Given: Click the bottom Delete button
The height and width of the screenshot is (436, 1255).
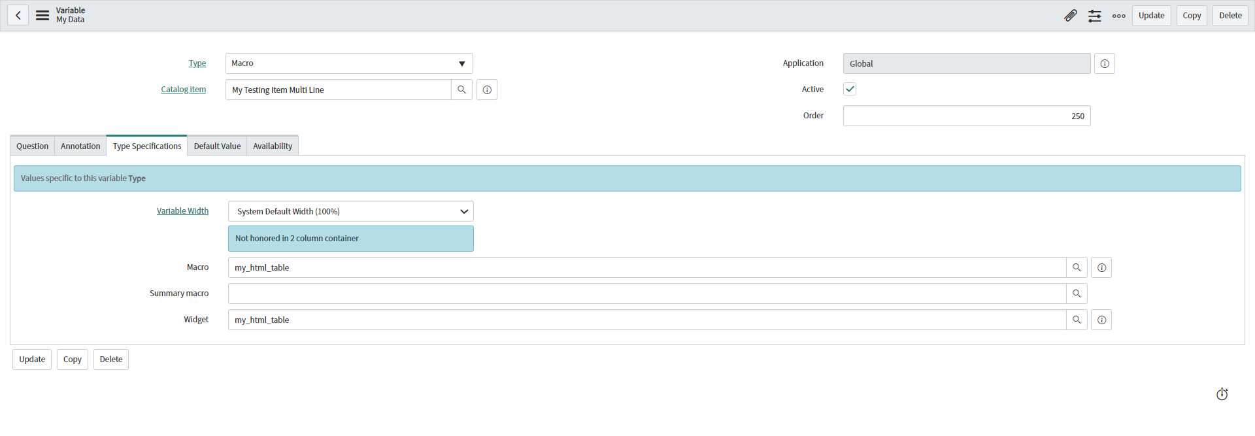Looking at the screenshot, I should tap(111, 360).
